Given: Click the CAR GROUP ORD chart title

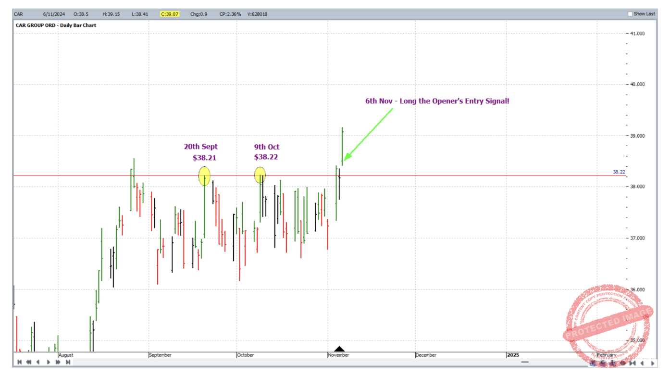Looking at the screenshot, I should click(x=55, y=25).
